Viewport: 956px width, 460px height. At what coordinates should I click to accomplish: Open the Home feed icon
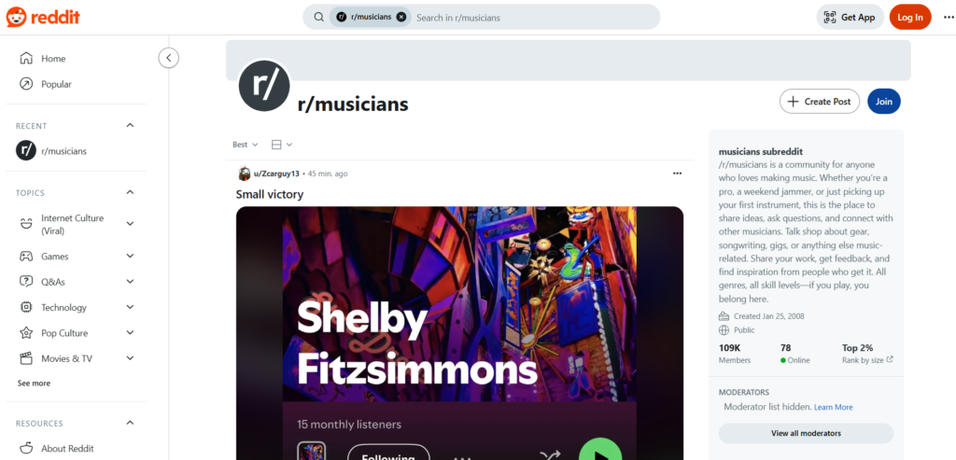(x=26, y=59)
